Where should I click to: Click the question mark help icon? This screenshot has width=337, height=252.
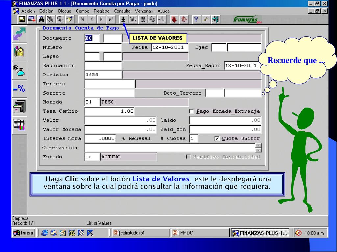coord(196,19)
